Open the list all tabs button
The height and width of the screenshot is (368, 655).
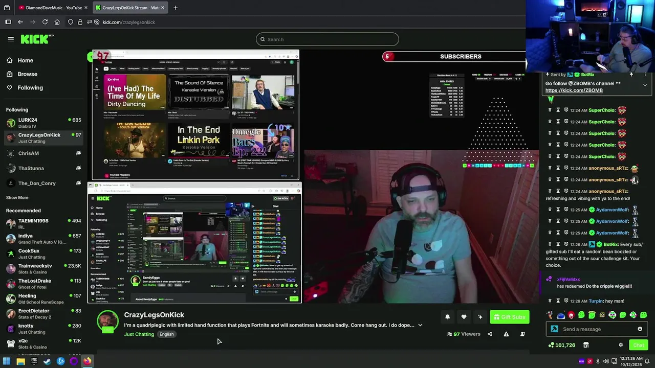(x=7, y=8)
